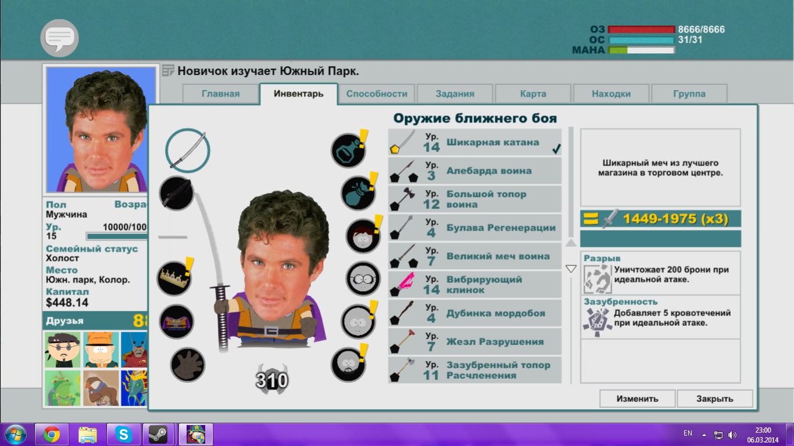
Task: Switch to the Инвентарь tab
Action: (x=299, y=93)
